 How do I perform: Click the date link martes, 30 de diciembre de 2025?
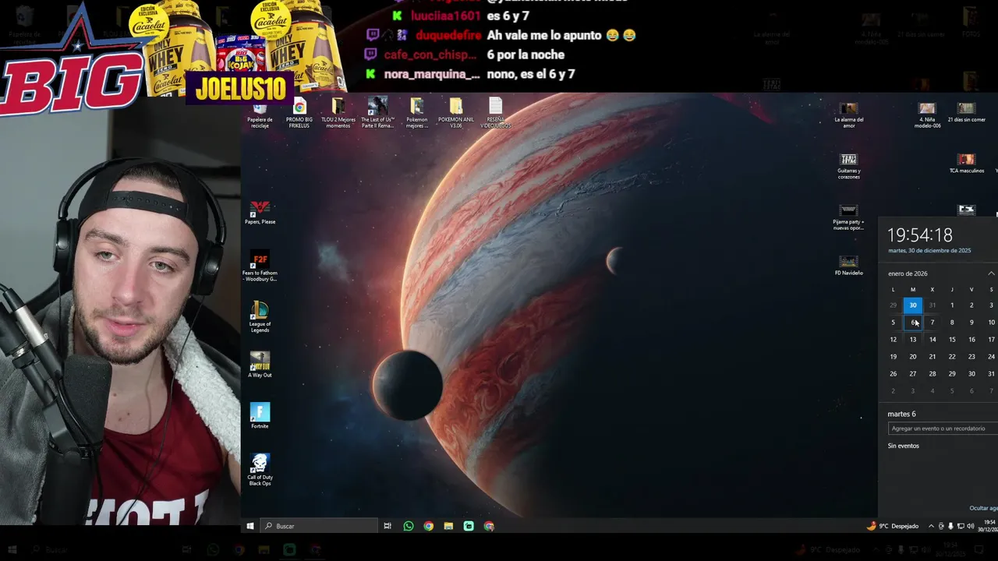pyautogui.click(x=929, y=251)
